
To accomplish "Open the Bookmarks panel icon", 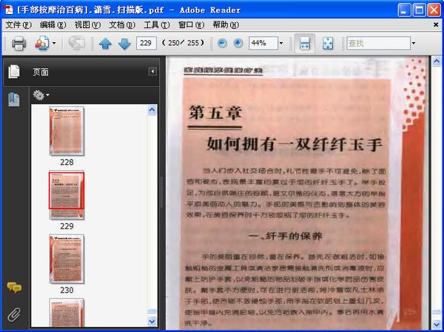I will pyautogui.click(x=13, y=100).
